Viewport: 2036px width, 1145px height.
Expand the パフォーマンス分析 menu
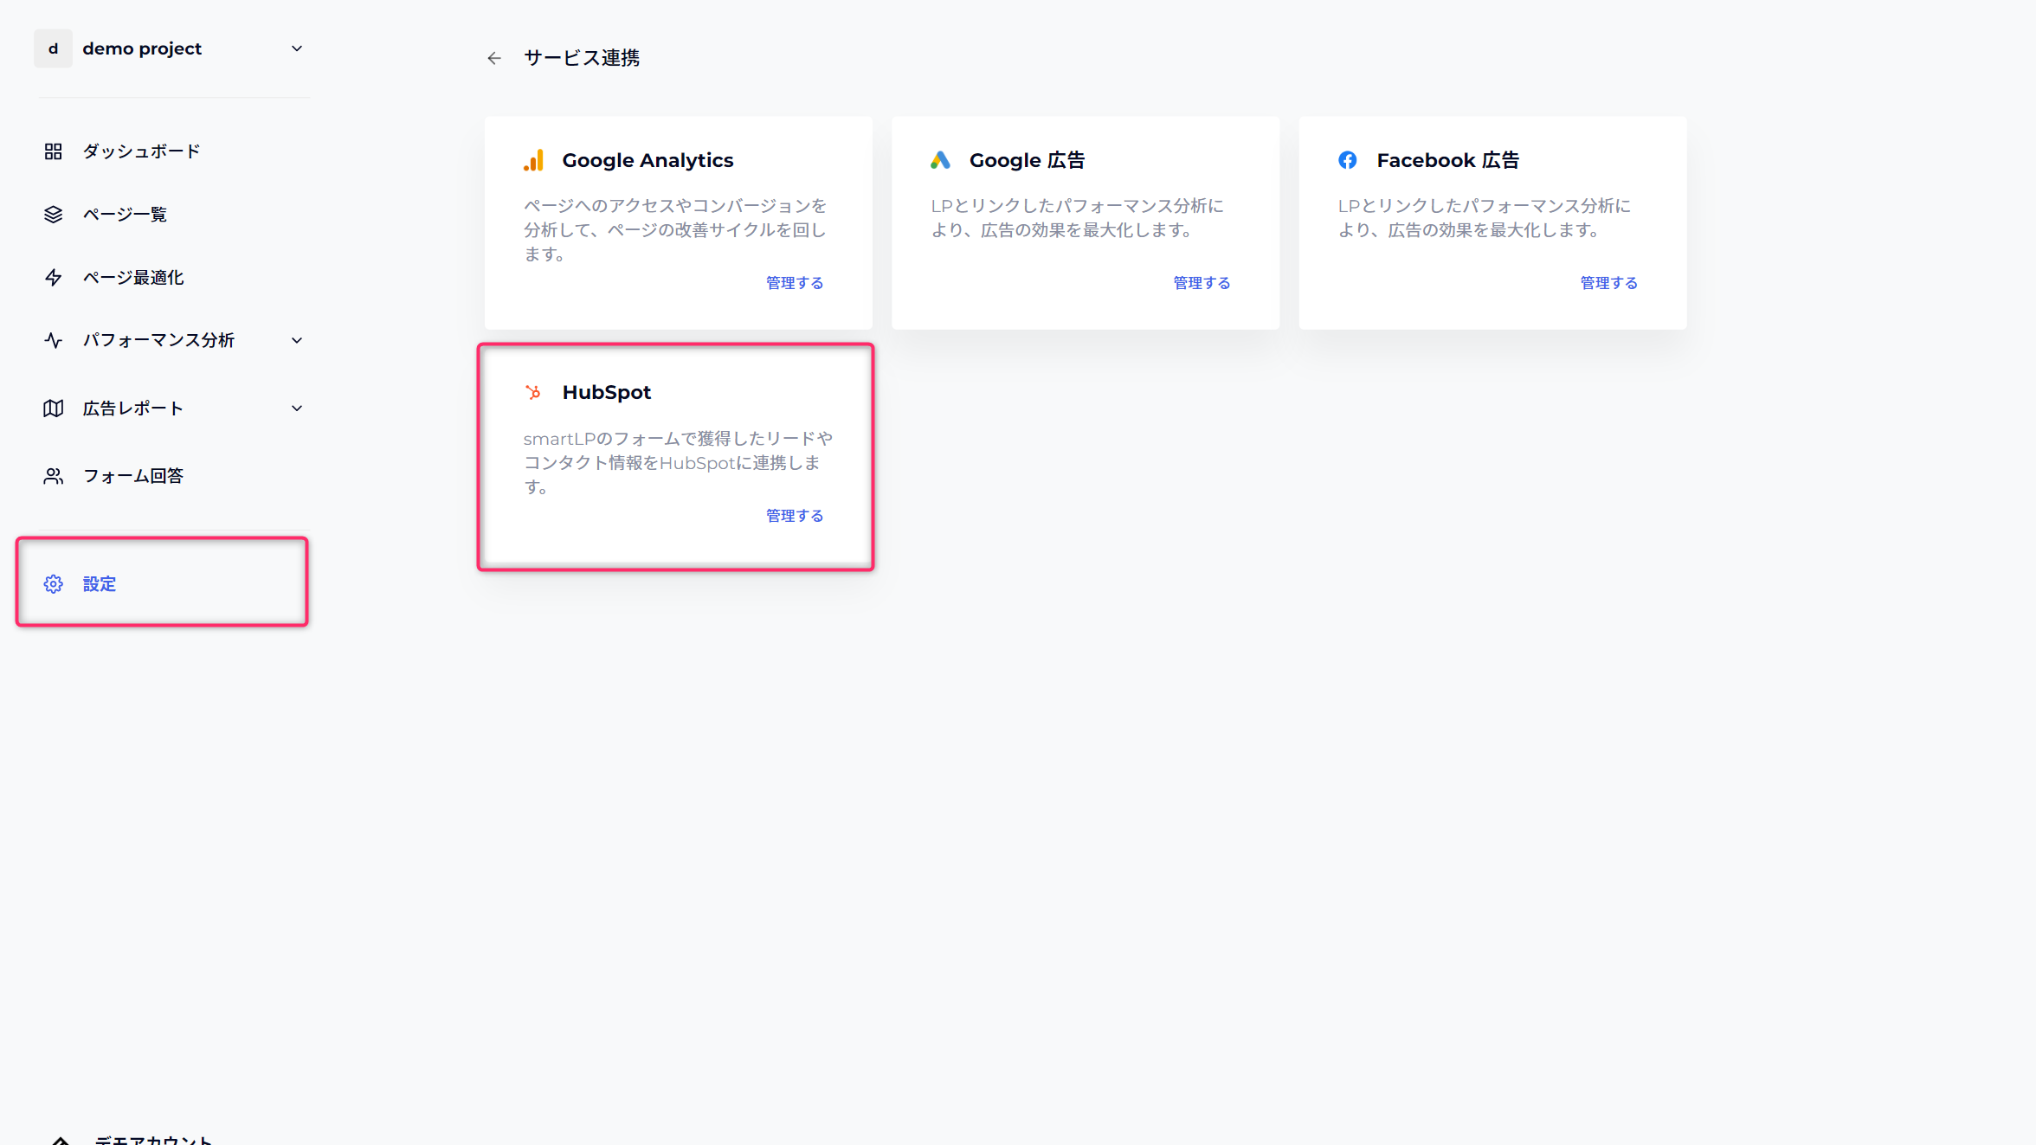pyautogui.click(x=297, y=340)
